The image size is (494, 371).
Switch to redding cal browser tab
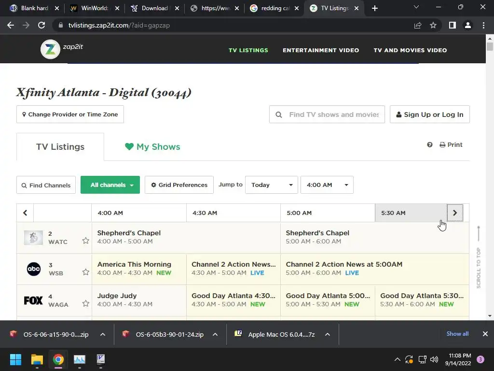point(274,8)
